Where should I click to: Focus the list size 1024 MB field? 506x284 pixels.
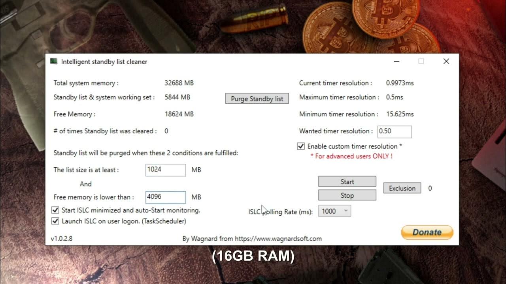pyautogui.click(x=166, y=170)
